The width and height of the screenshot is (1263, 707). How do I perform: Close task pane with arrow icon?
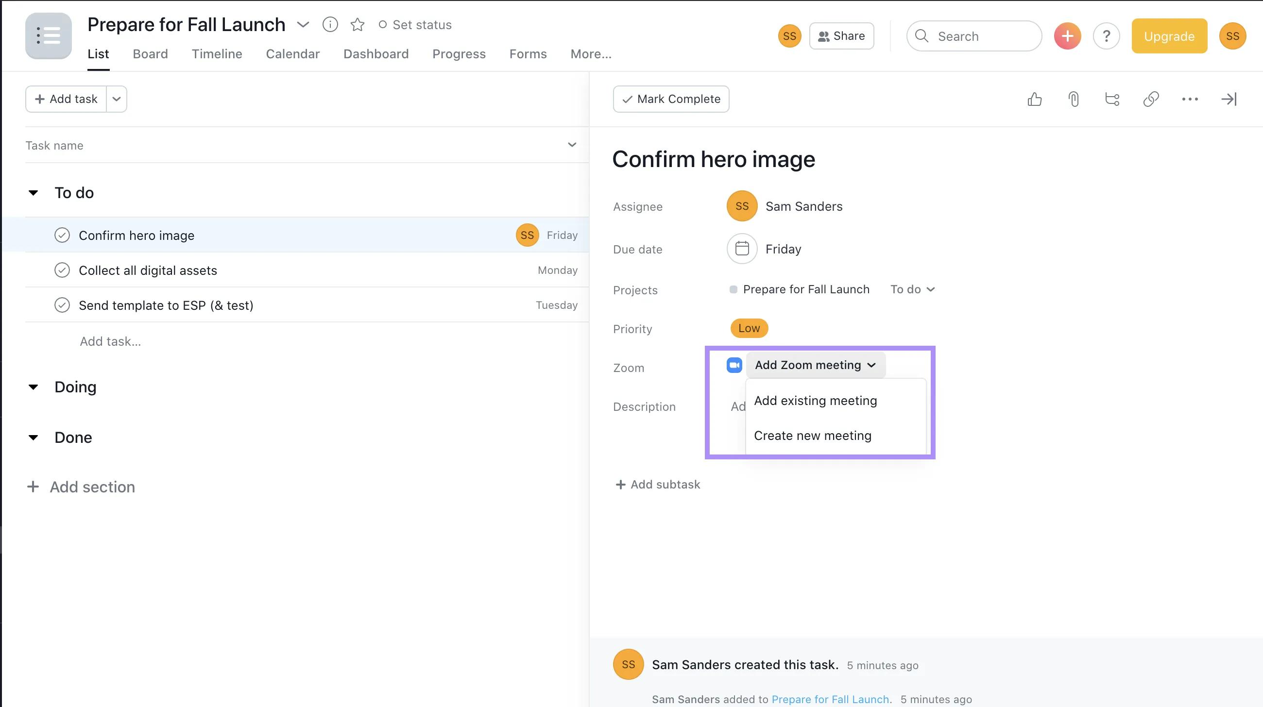click(x=1229, y=99)
